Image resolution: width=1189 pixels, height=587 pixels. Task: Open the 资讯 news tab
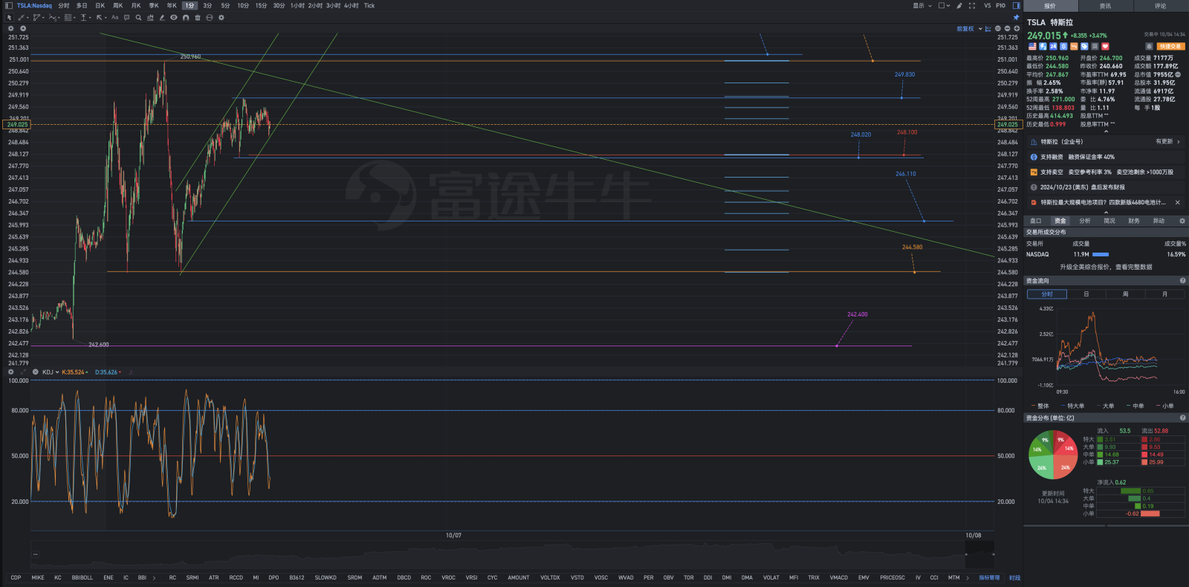point(1106,6)
